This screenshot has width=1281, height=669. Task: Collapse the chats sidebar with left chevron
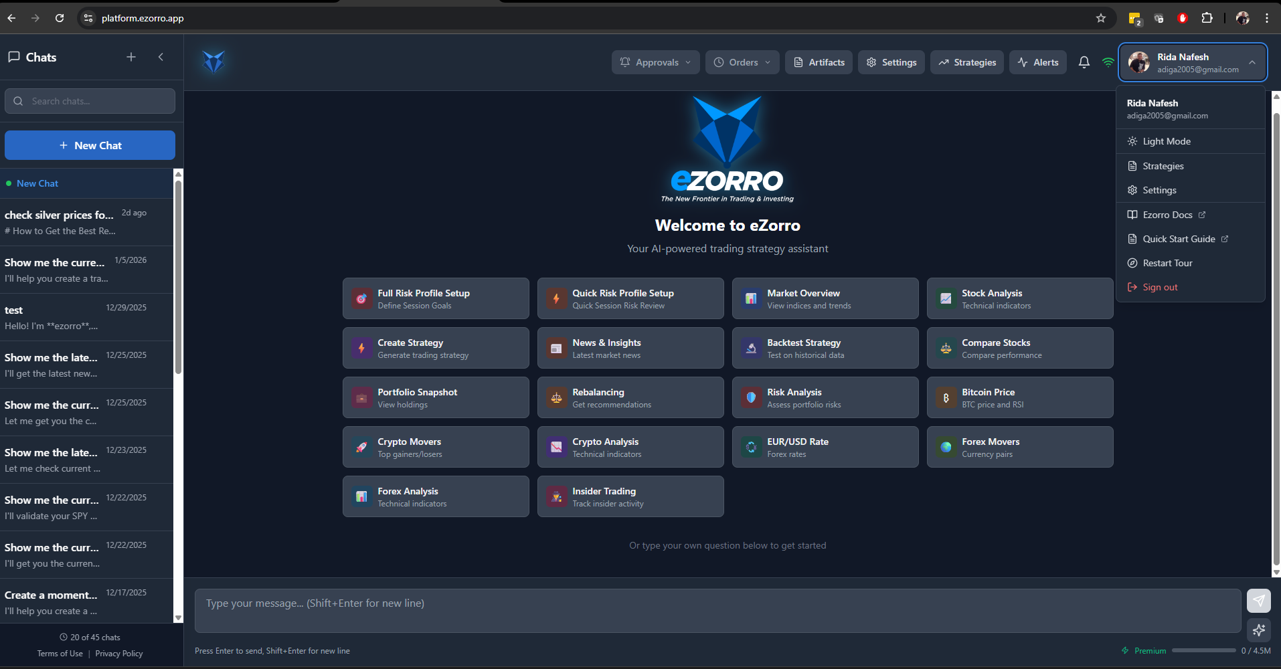click(x=161, y=57)
